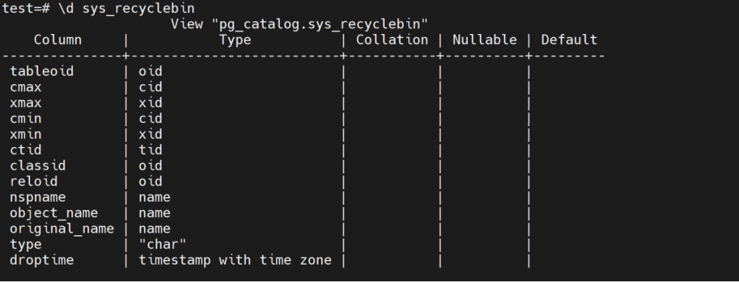The height and width of the screenshot is (282, 739).
Task: Click the Column header
Action: (x=58, y=40)
